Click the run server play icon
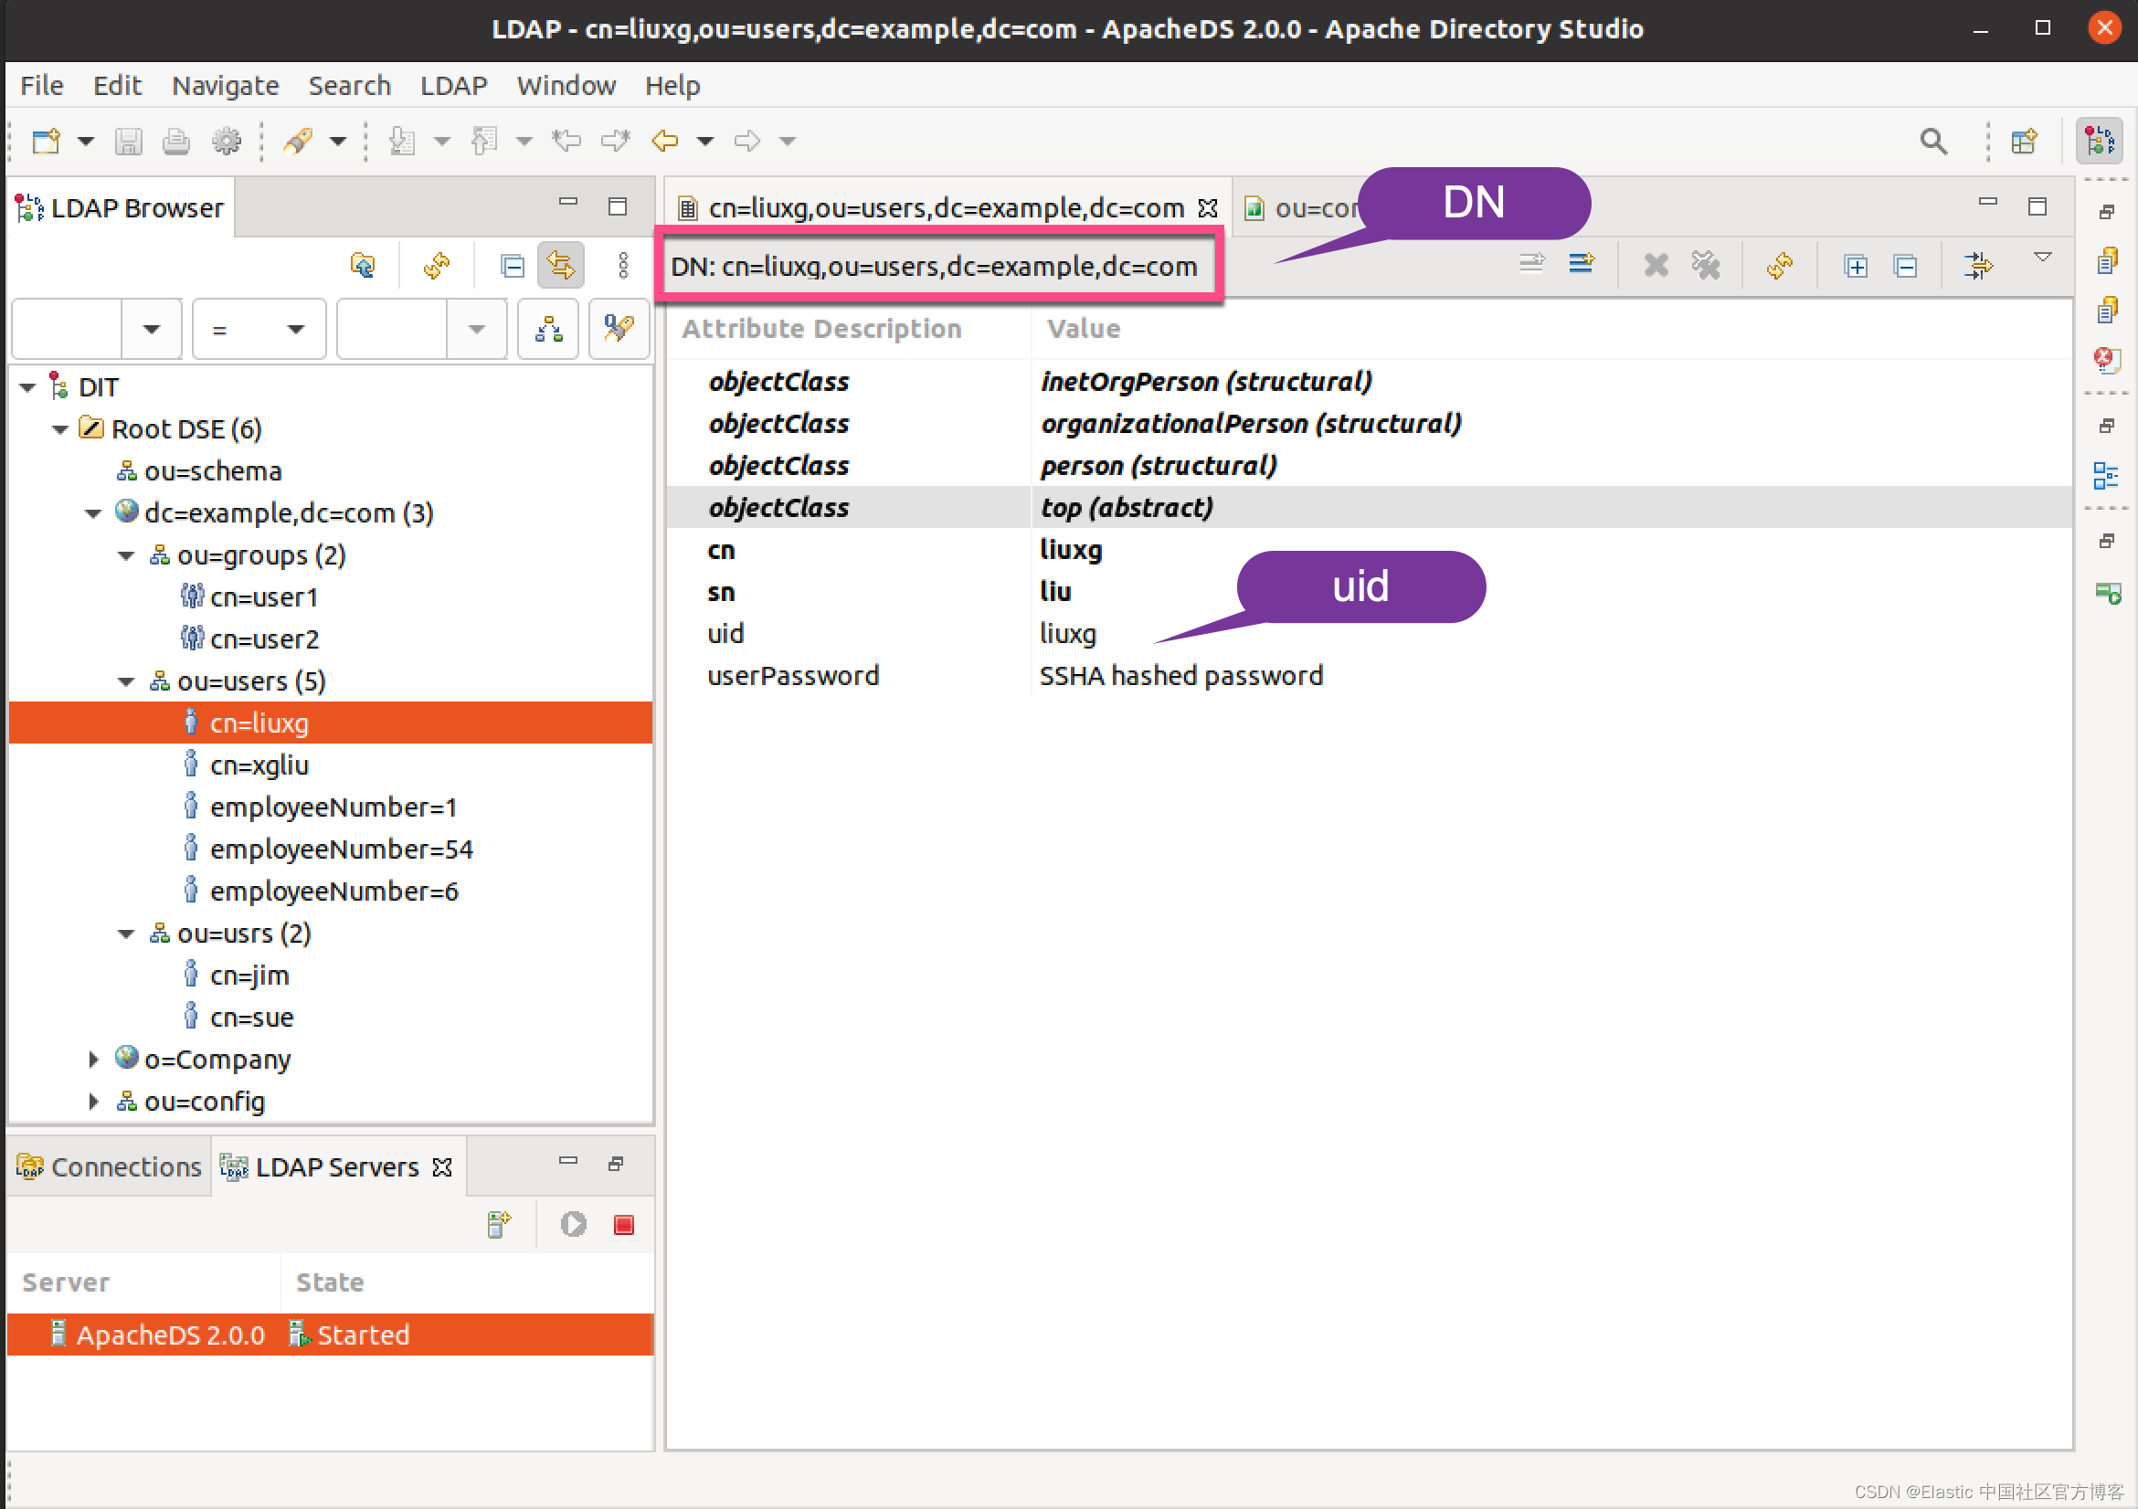 pyautogui.click(x=573, y=1225)
